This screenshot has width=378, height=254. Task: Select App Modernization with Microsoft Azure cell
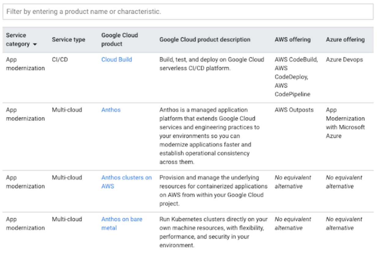click(x=345, y=123)
